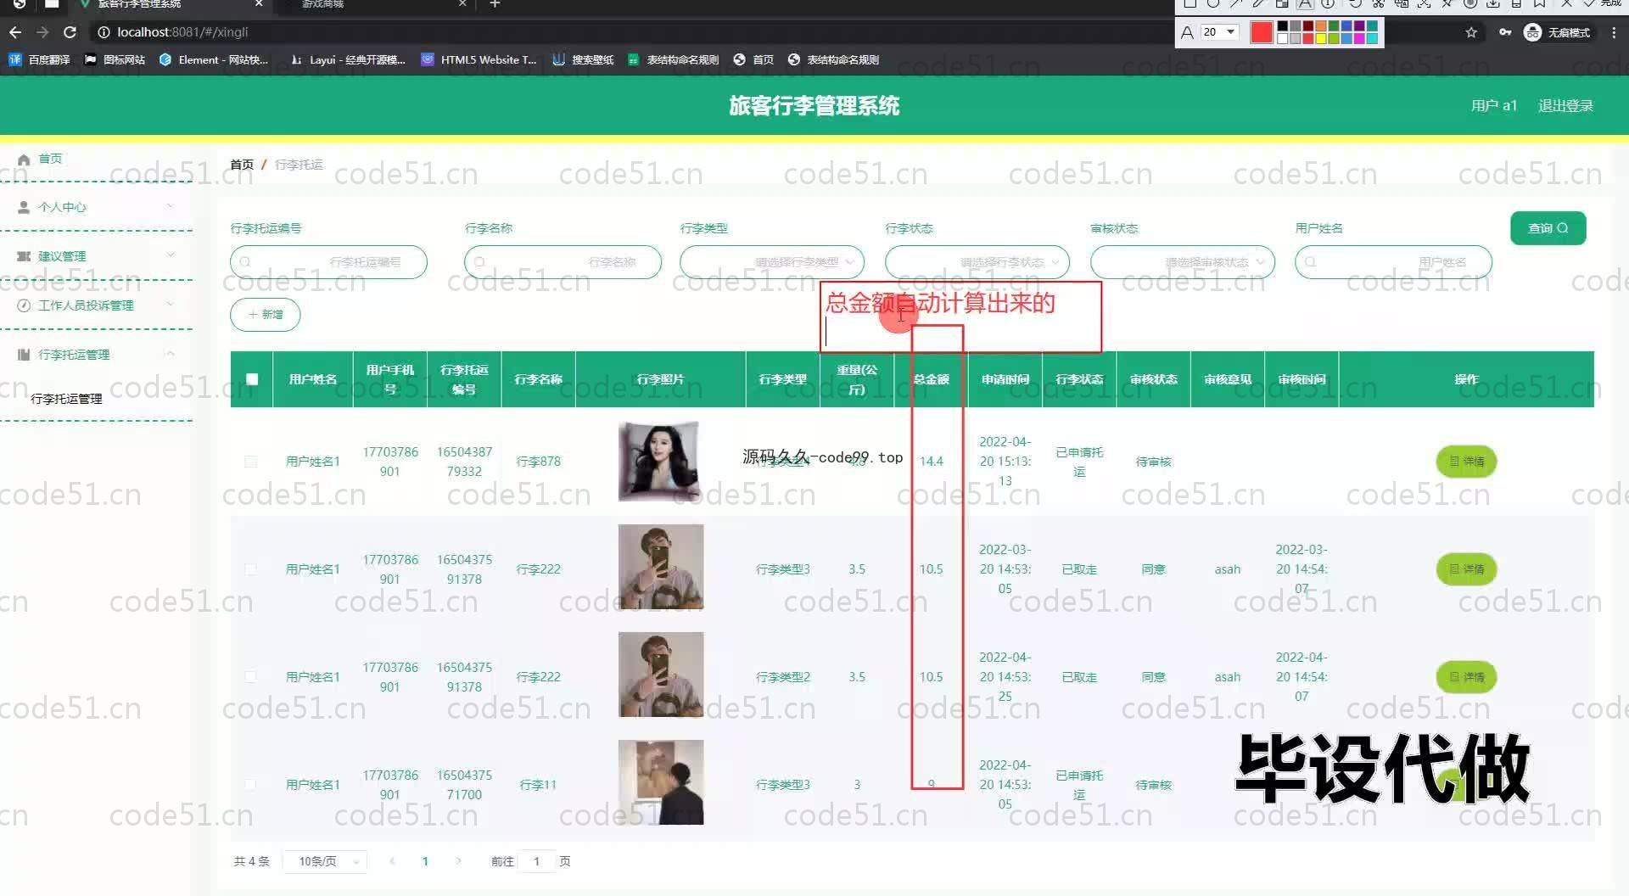Click the person icon beside 个人中心
The height and width of the screenshot is (896, 1629).
click(24, 207)
